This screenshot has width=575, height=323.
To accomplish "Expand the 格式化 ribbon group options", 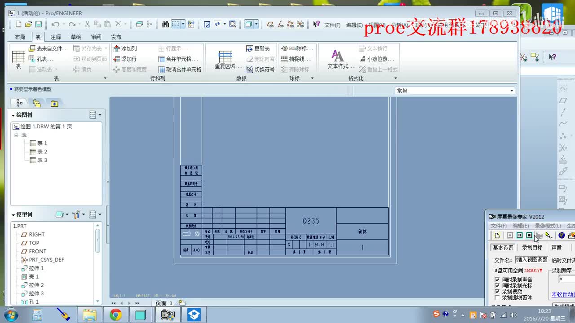I will tap(395, 79).
